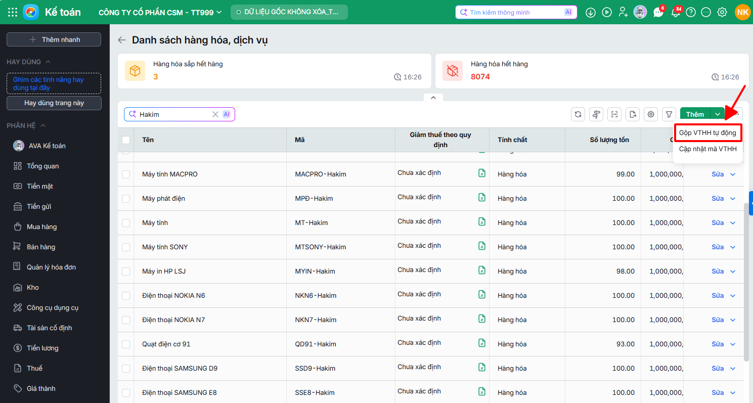753x403 pixels.
Task: Choose Cập nhật mã VTHH from the menu
Action: pyautogui.click(x=707, y=149)
